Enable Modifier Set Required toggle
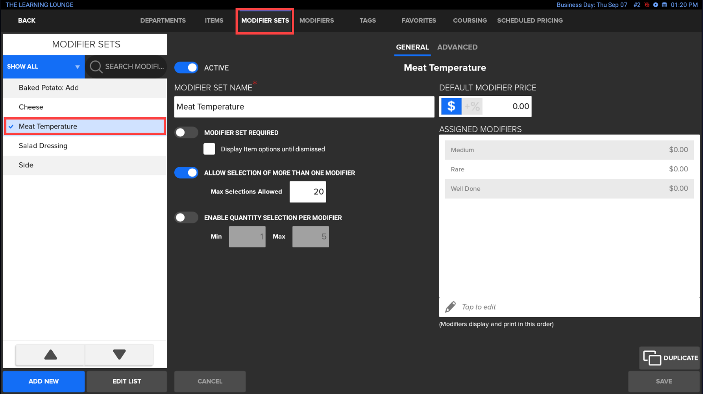This screenshot has height=394, width=703. tap(186, 133)
